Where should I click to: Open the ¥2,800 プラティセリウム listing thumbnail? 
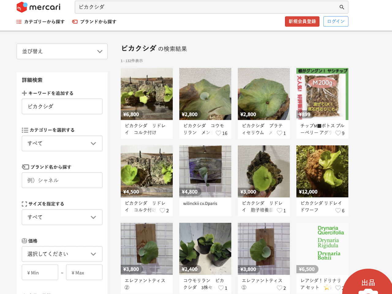264,94
